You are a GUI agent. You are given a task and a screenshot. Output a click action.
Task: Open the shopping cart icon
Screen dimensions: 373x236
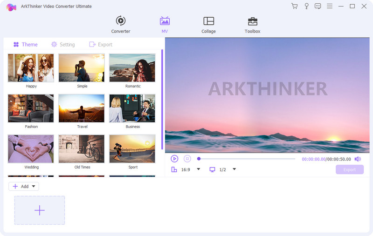295,6
